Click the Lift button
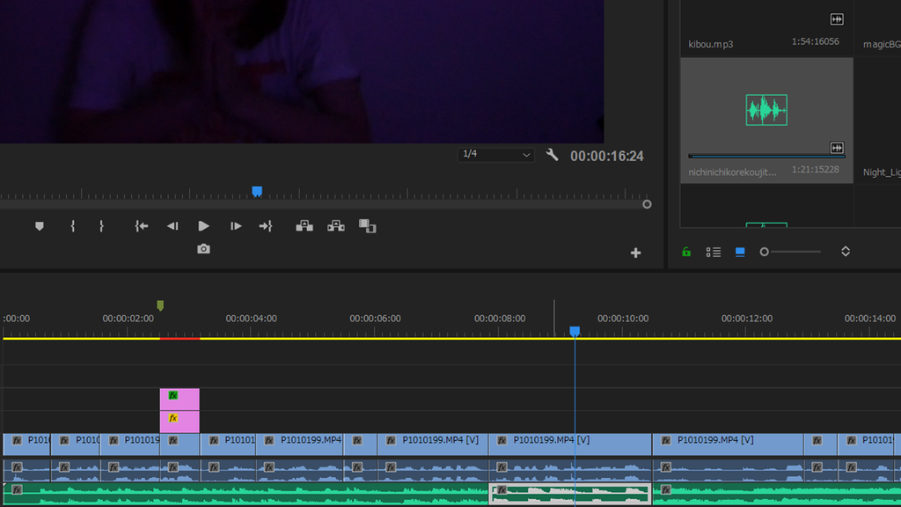 point(304,226)
